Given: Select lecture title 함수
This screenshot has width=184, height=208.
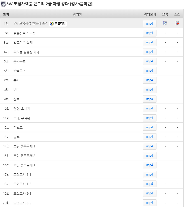Looking at the screenshot, I should pyautogui.click(x=17, y=137).
